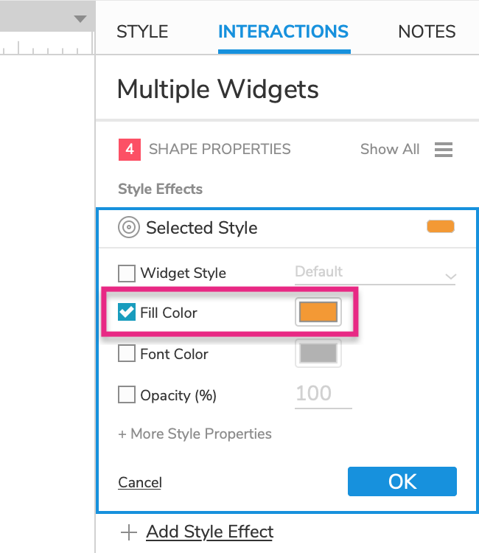479x553 pixels.
Task: Click the Opacity value field
Action: tap(324, 394)
